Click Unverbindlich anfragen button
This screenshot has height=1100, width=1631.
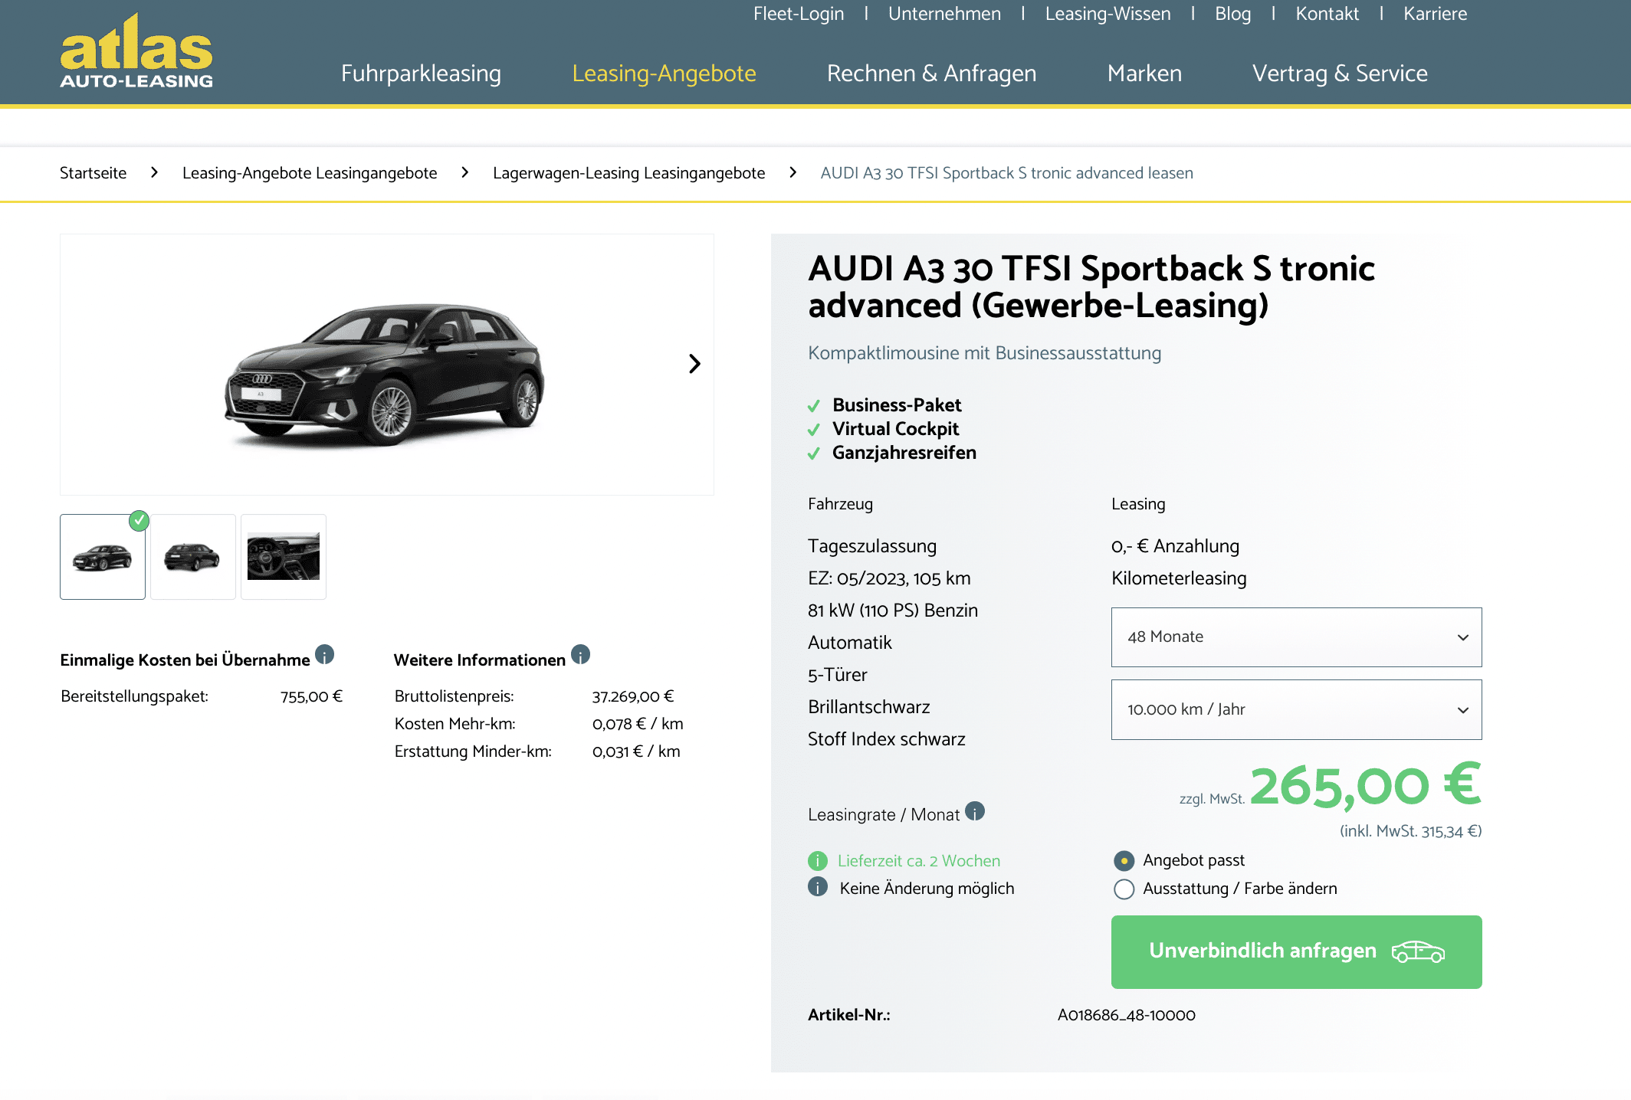pyautogui.click(x=1296, y=951)
